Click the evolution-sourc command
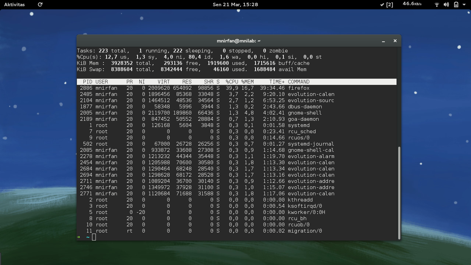The width and height of the screenshot is (471, 265). pos(311,100)
